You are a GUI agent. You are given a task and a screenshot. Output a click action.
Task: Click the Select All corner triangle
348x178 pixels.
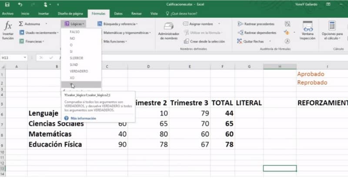coord(3,67)
